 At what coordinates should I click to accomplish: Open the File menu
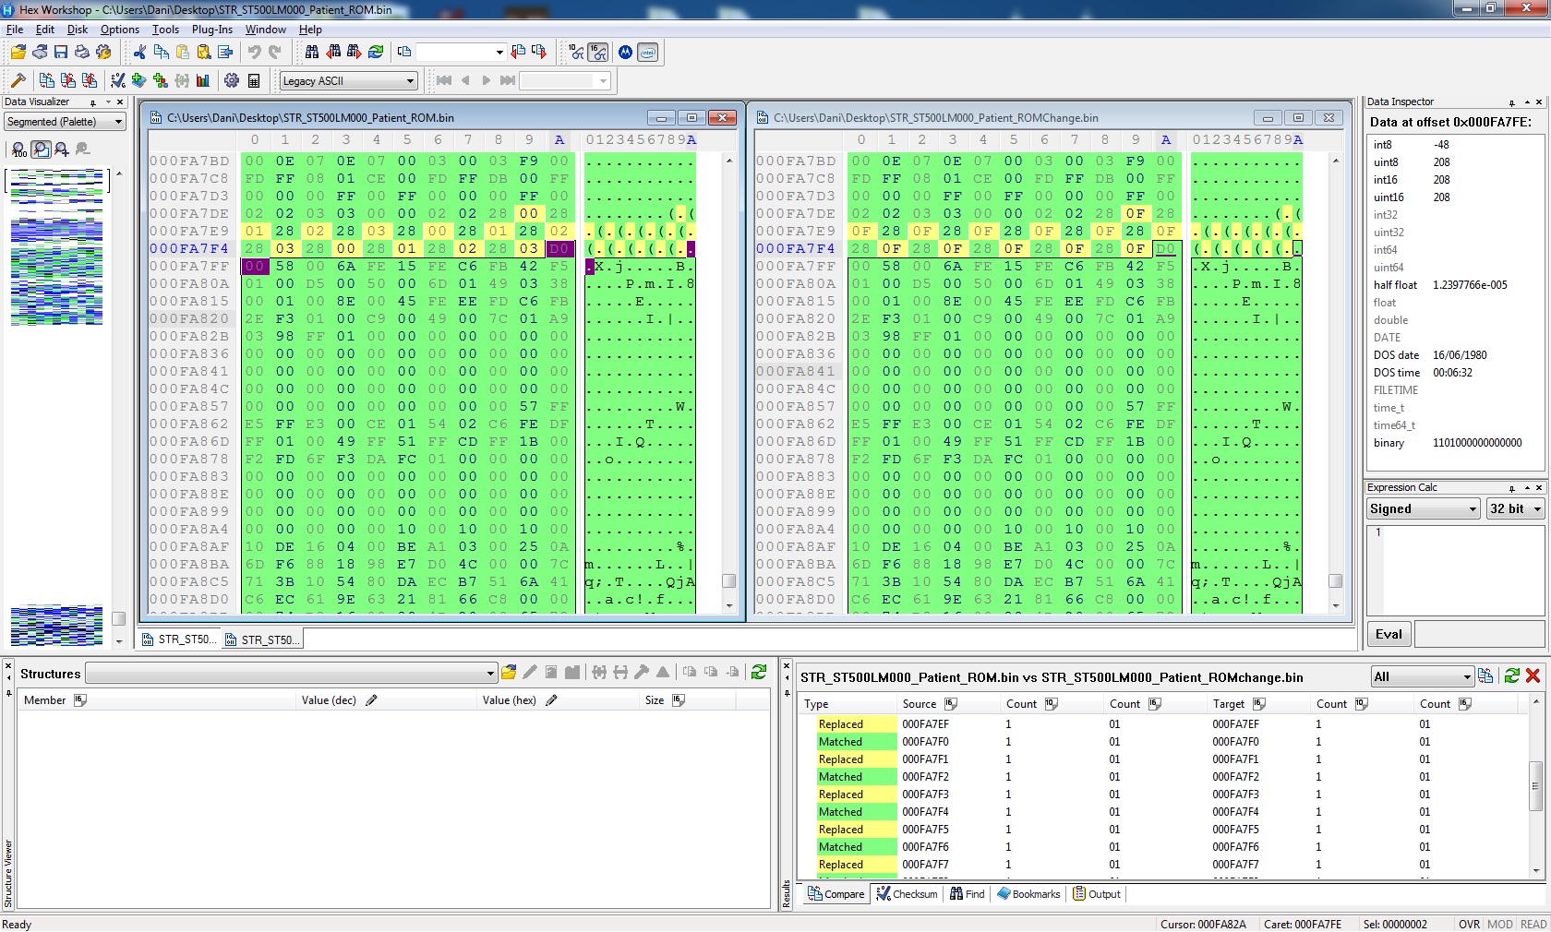pos(15,30)
